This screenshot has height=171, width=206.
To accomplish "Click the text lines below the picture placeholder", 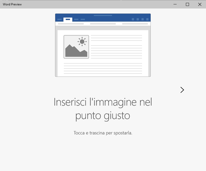I will (x=103, y=68).
